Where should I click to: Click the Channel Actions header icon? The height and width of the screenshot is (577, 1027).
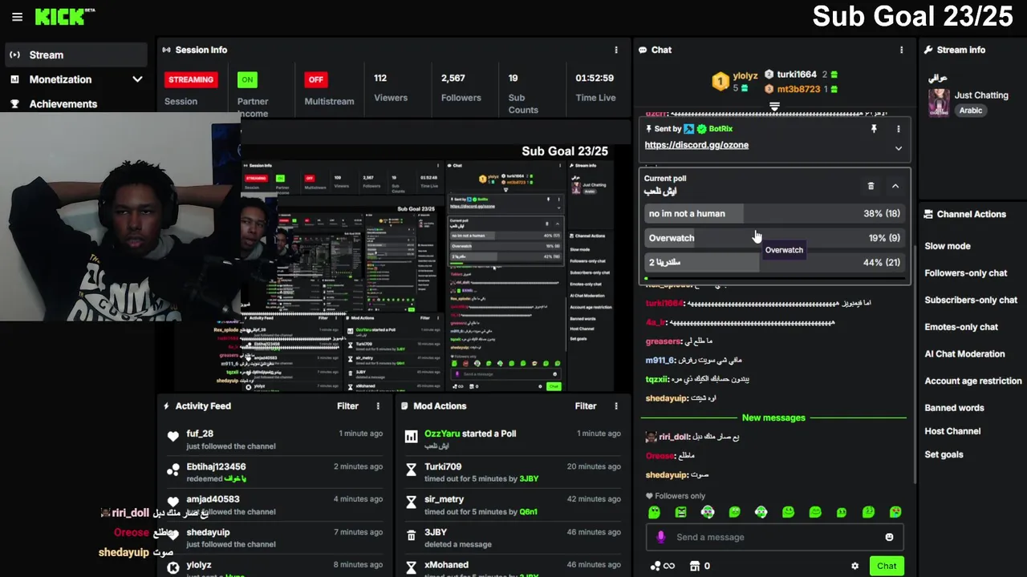(x=928, y=214)
